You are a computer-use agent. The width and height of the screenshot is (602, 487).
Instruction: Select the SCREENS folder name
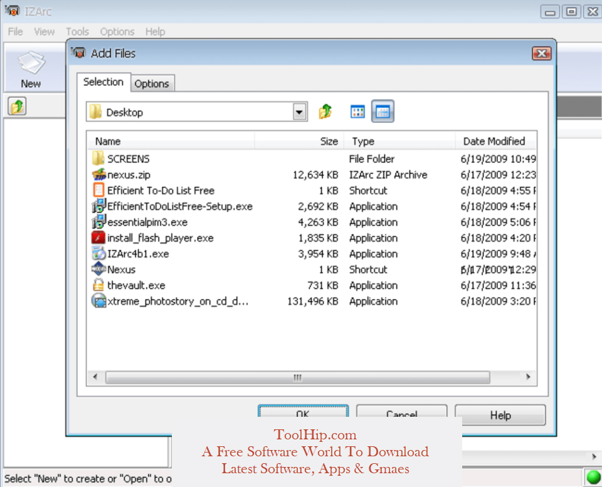pyautogui.click(x=128, y=159)
